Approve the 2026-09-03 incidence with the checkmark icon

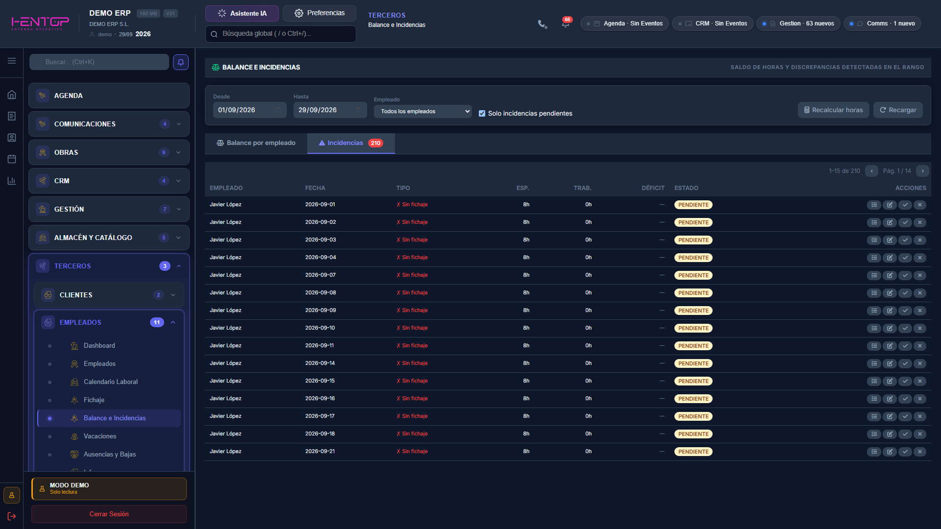pyautogui.click(x=905, y=240)
